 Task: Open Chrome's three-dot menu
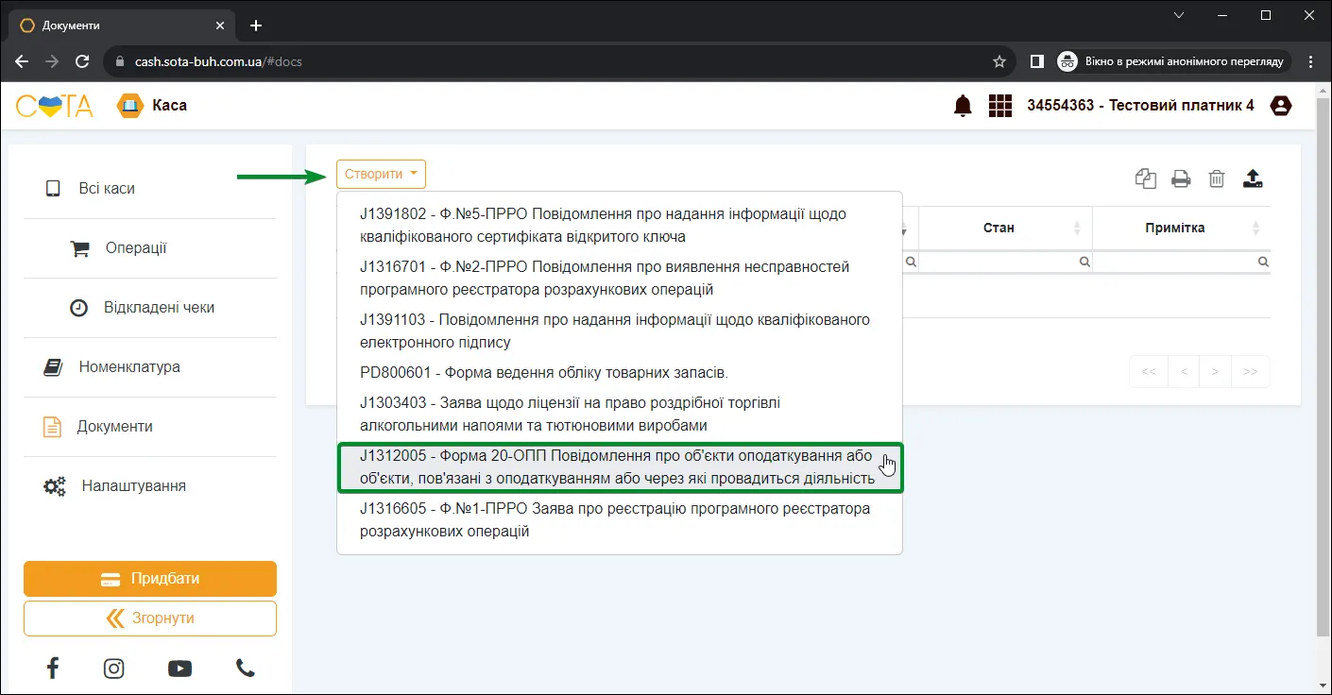[x=1310, y=61]
